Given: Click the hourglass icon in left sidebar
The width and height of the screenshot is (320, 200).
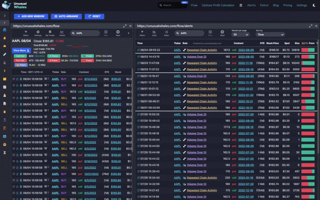Looking at the screenshot, I should point(5,153).
